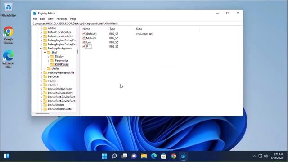Open the Start menu in taskbar center
Image resolution: width=288 pixels, height=162 pixels.
pos(104,156)
